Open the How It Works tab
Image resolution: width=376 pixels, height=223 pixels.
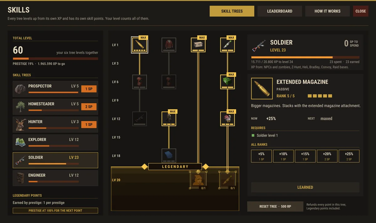[327, 11]
